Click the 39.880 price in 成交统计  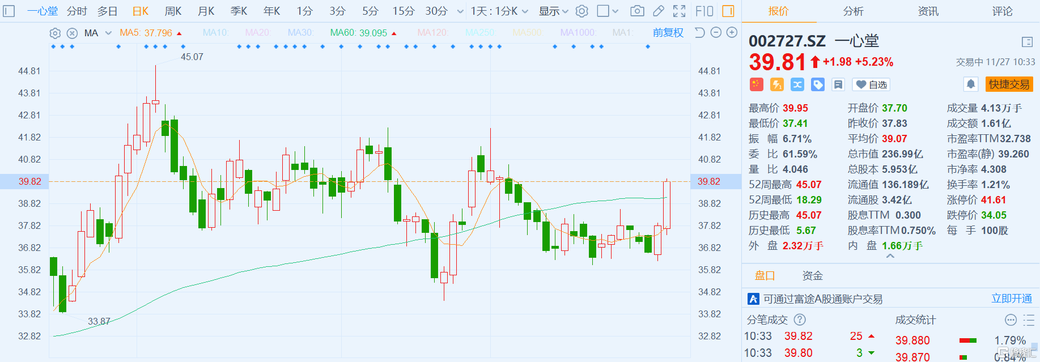pyautogui.click(x=912, y=340)
